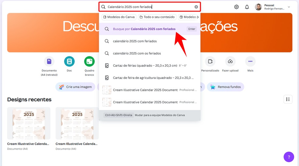Image resolution: width=299 pixels, height=166 pixels.
Task: Select the Todo o seu conteúdo filter chip
Action: click(x=157, y=17)
